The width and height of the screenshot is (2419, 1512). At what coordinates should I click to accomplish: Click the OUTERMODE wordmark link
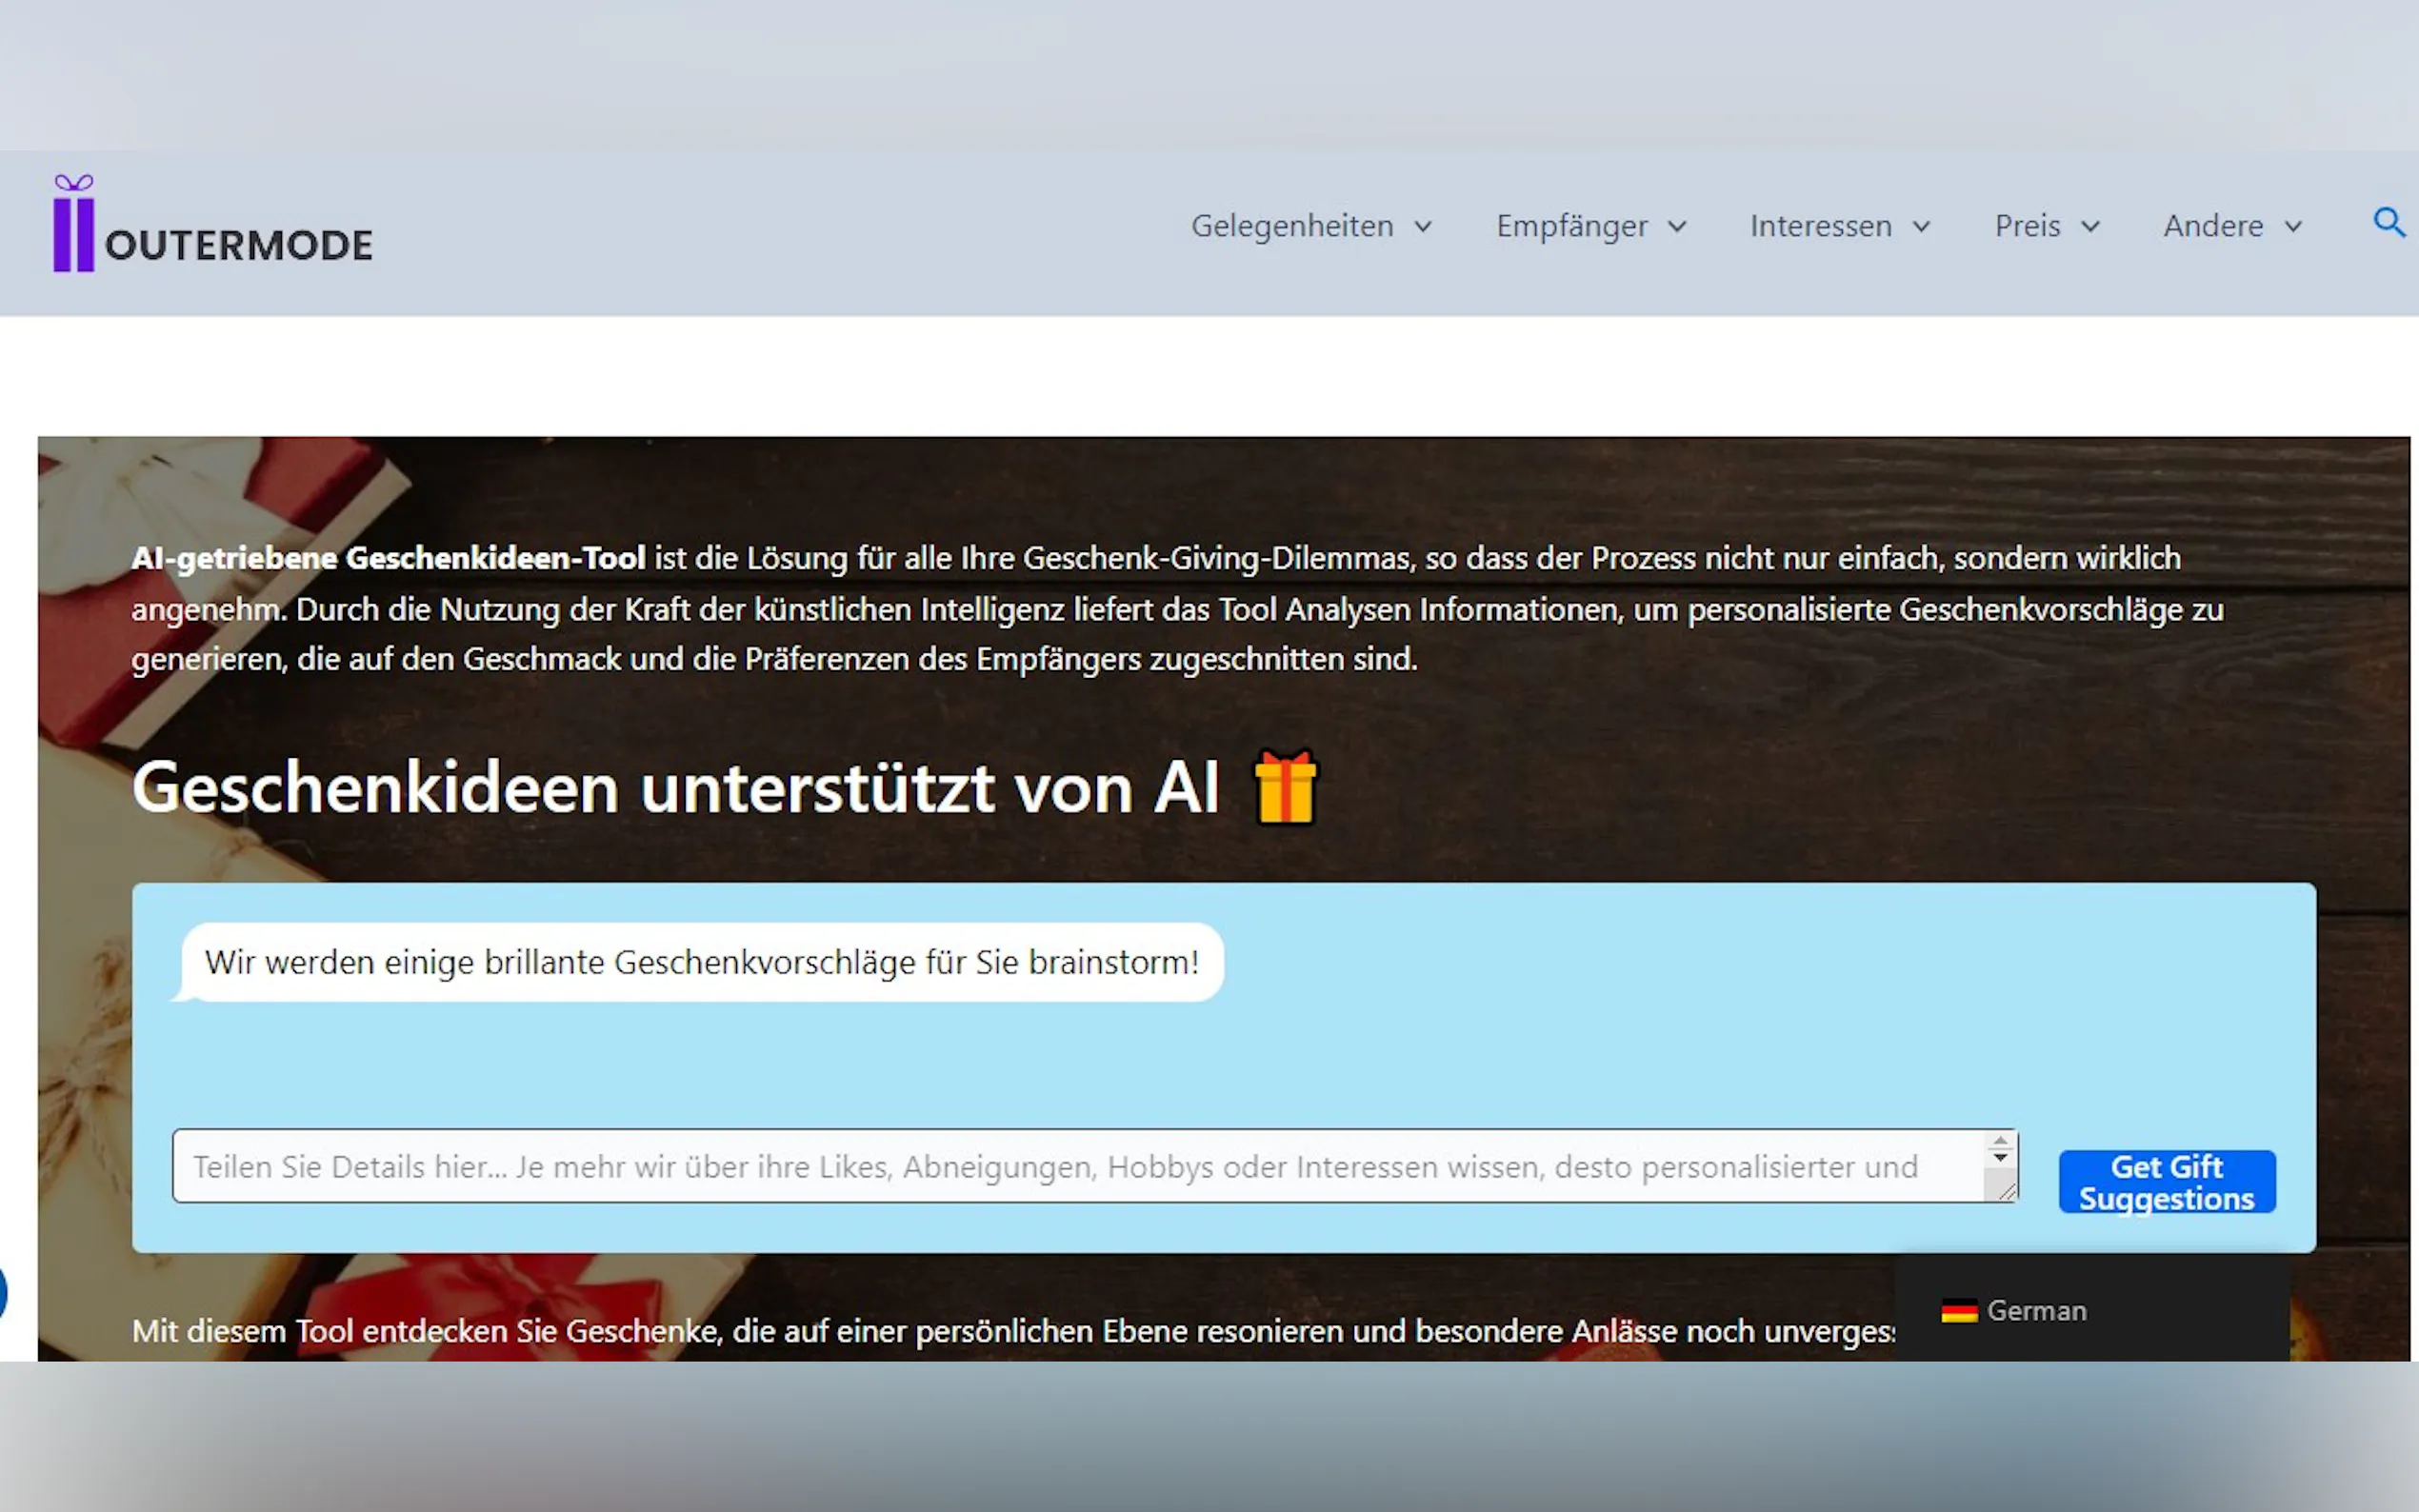point(238,245)
